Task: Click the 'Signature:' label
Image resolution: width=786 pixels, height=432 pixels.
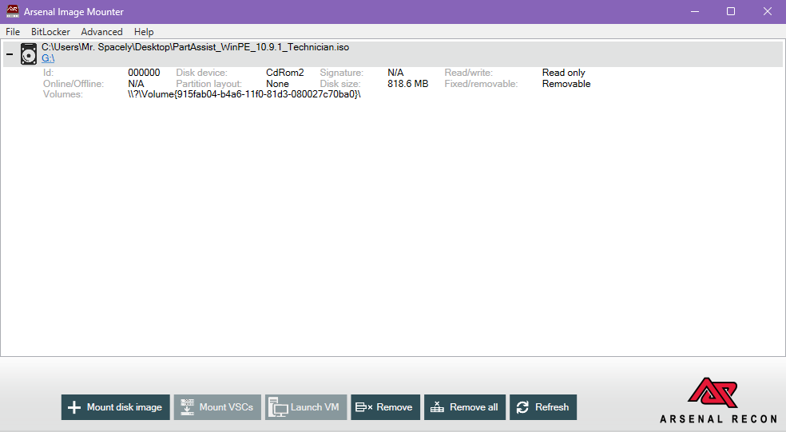Action: coord(341,73)
